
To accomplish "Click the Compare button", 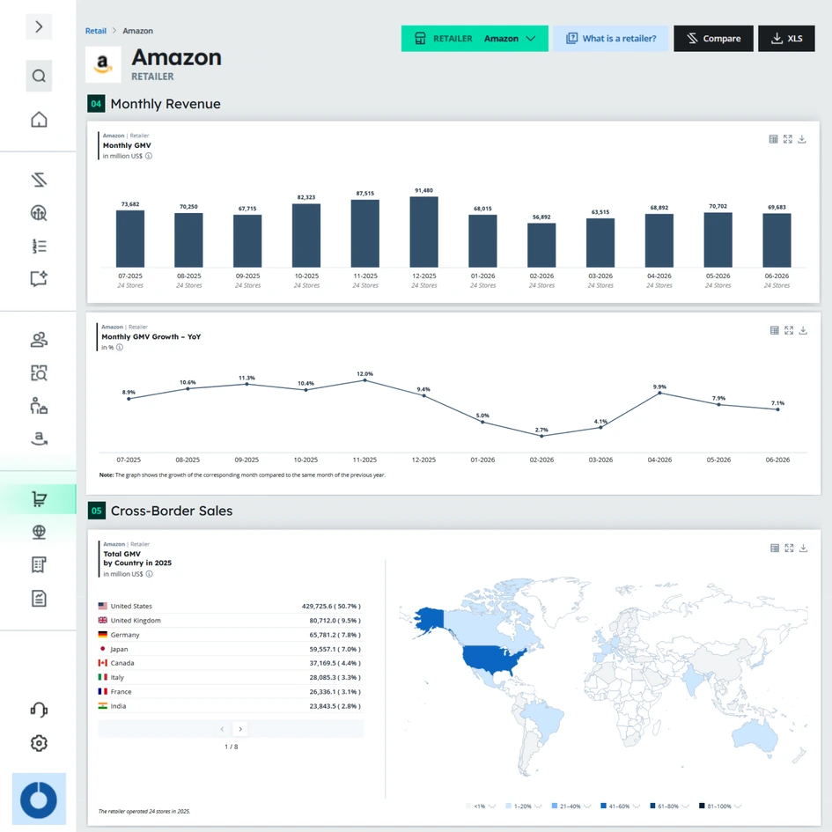I will (713, 38).
